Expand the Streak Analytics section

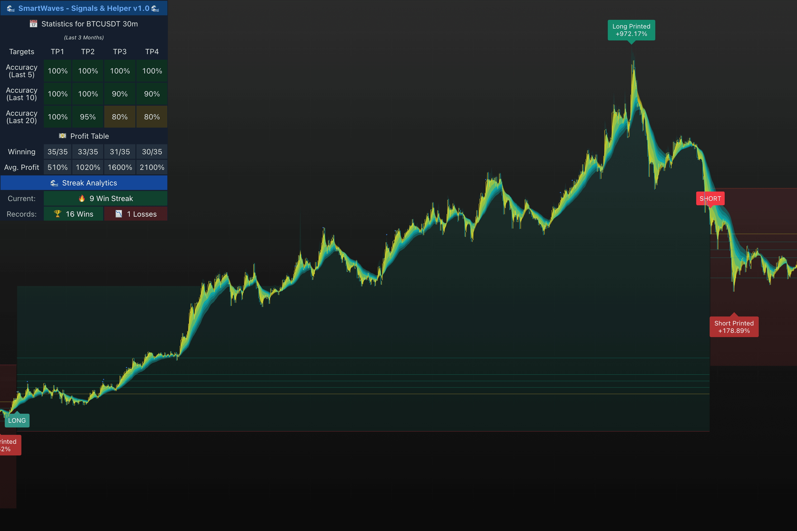(84, 183)
